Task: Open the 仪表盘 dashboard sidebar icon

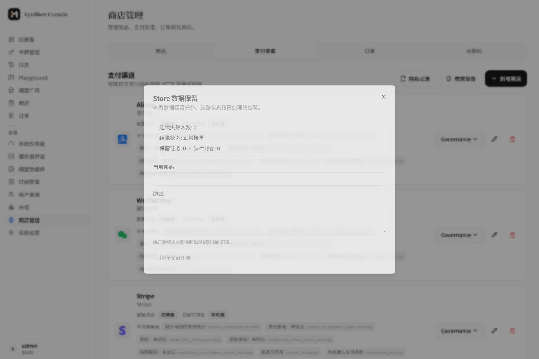Action: tap(11, 39)
